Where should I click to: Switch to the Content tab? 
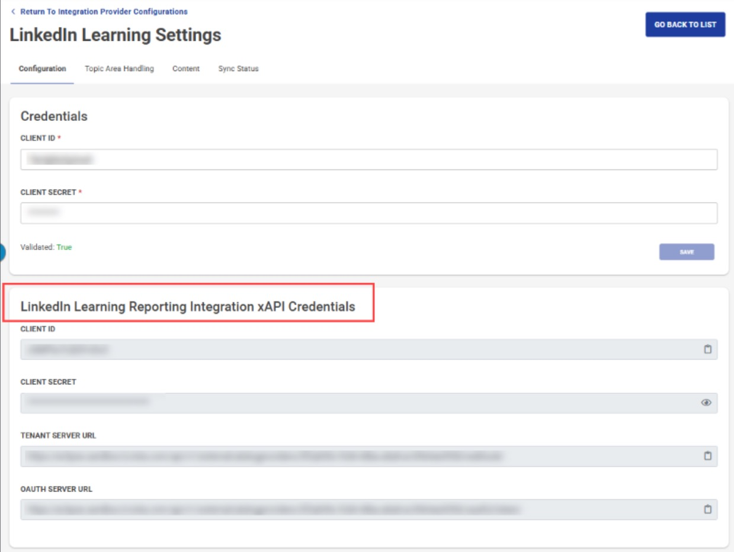186,69
